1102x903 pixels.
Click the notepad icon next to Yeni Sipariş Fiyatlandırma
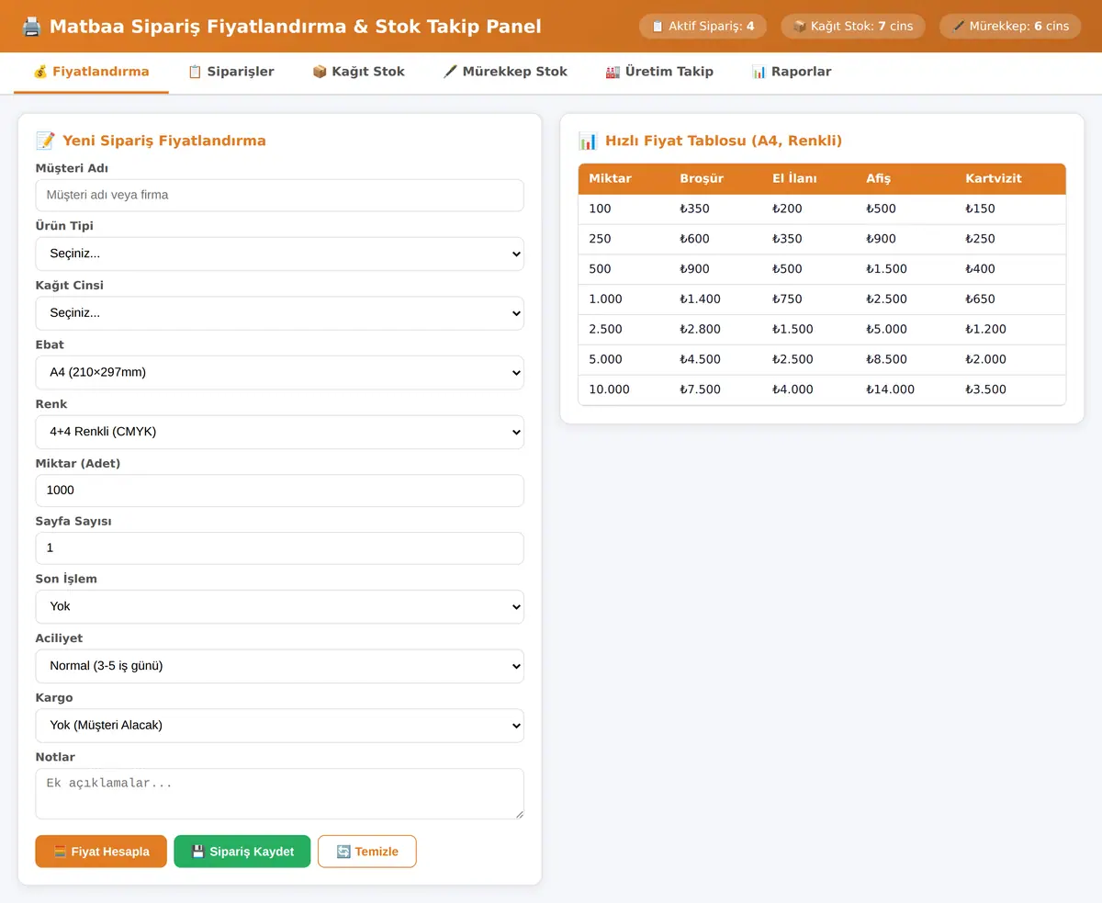(x=45, y=141)
